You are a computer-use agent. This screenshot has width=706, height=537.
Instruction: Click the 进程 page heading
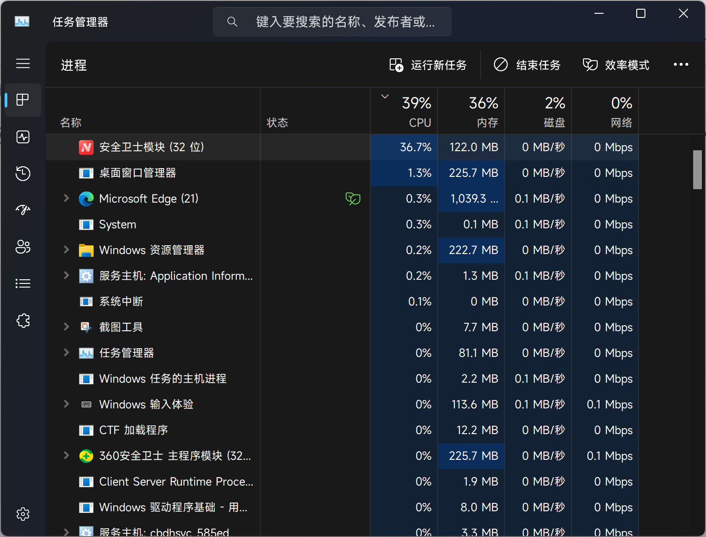pos(74,65)
